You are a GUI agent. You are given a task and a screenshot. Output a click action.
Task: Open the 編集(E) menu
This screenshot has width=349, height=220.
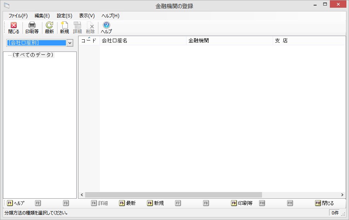(x=42, y=16)
